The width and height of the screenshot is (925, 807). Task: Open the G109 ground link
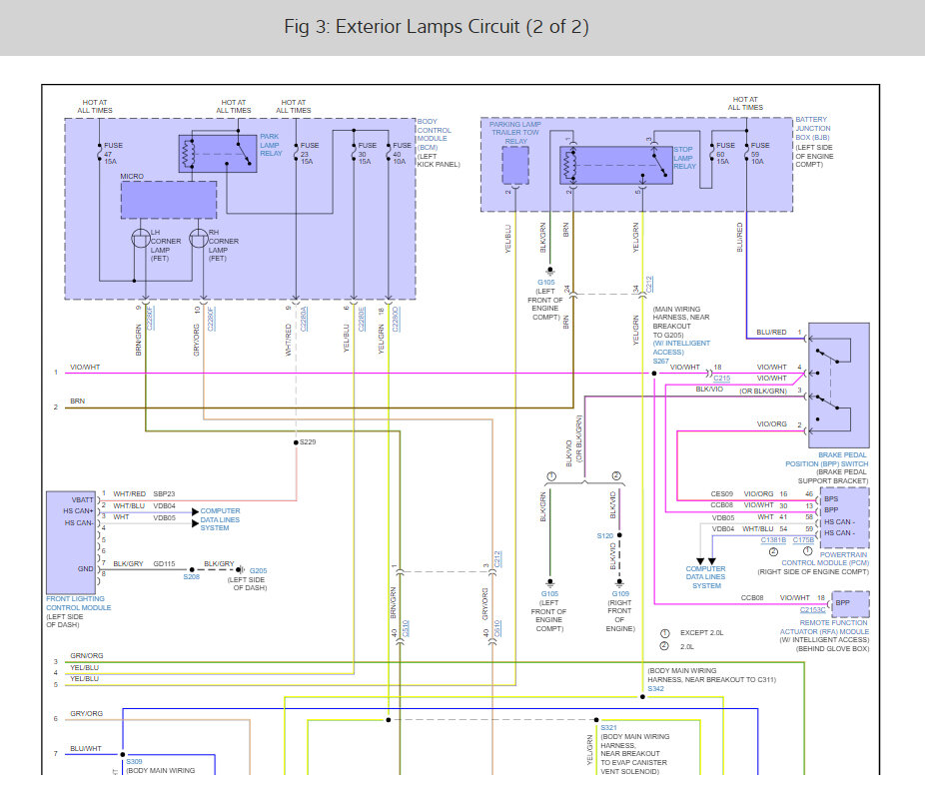point(620,594)
